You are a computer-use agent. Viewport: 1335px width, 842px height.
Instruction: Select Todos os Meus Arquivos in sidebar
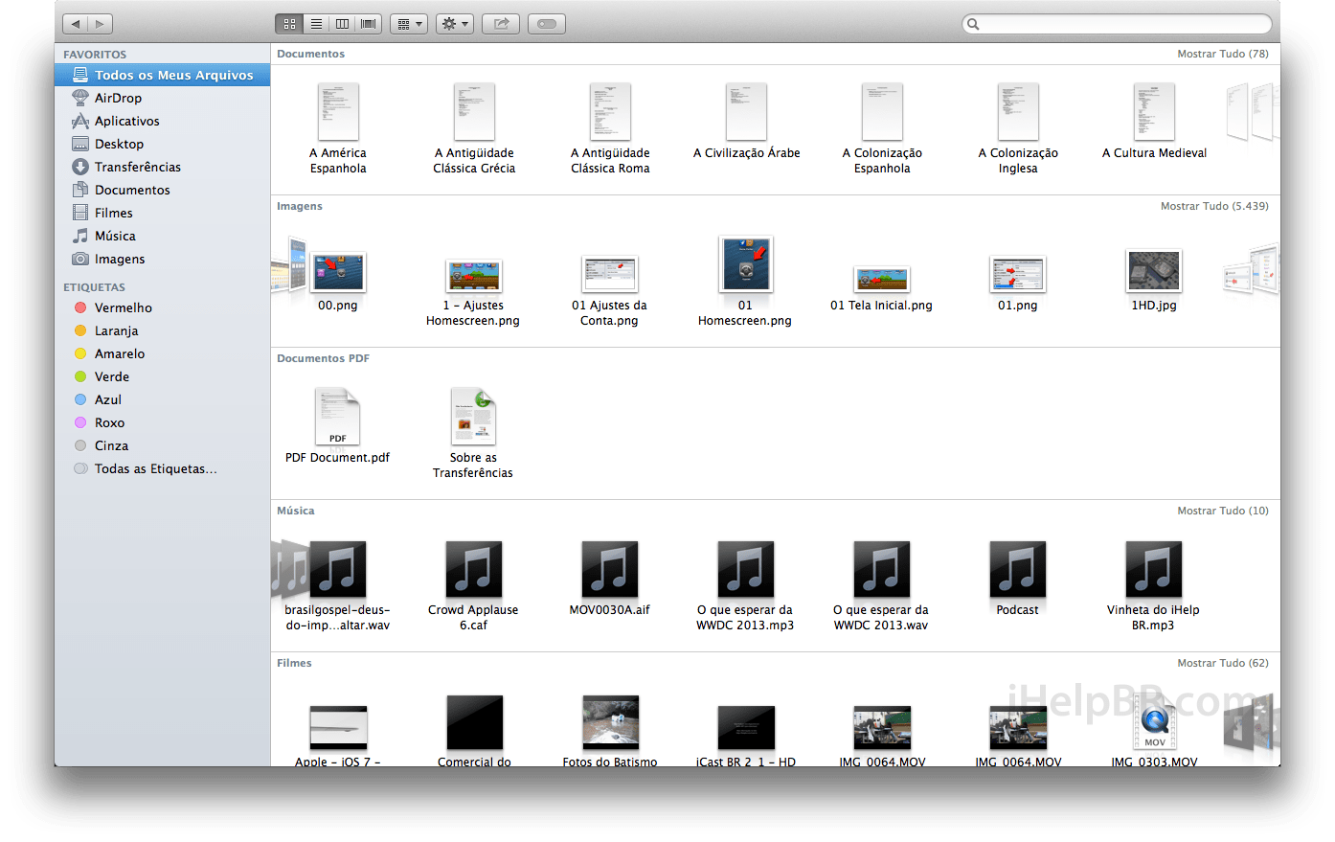[x=163, y=75]
